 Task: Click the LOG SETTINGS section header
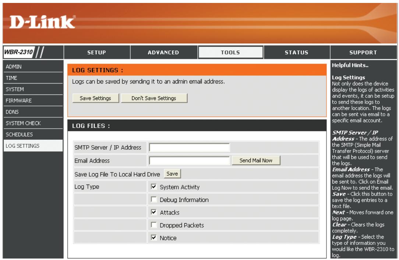[x=197, y=70]
